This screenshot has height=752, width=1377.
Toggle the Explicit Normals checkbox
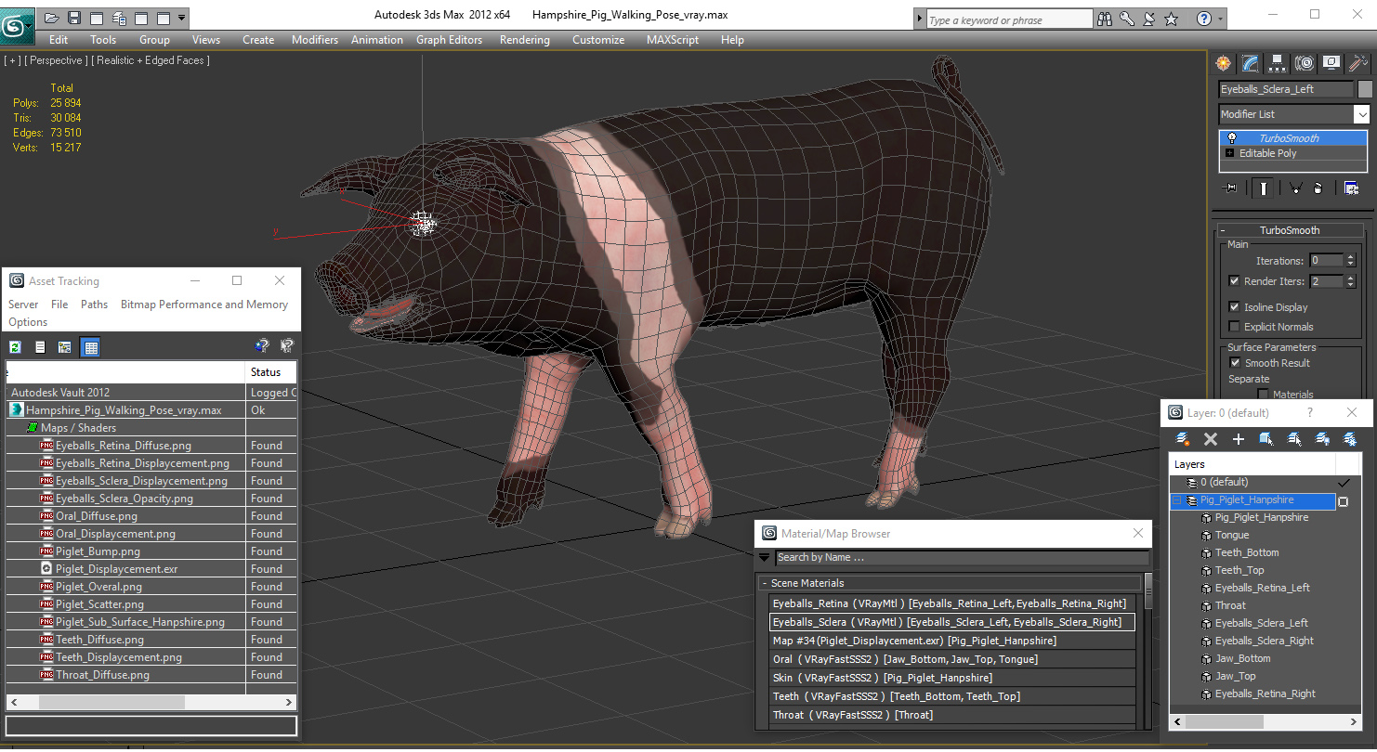point(1234,327)
